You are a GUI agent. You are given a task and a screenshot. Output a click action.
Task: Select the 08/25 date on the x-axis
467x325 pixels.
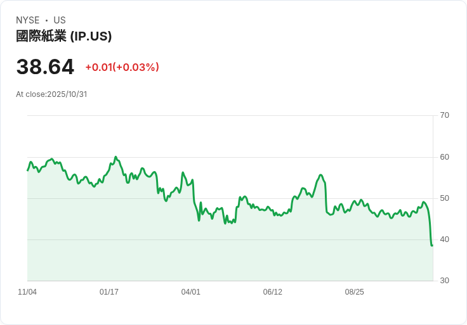click(x=355, y=292)
